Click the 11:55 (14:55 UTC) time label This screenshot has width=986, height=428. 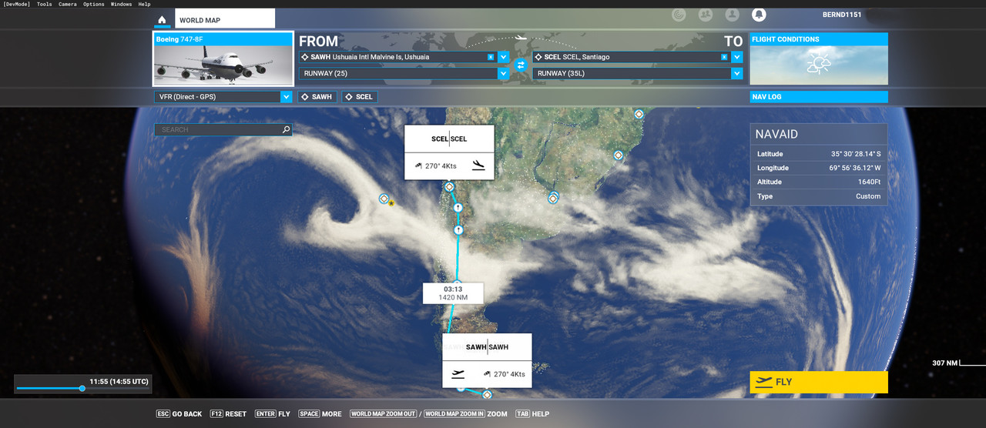coord(119,382)
